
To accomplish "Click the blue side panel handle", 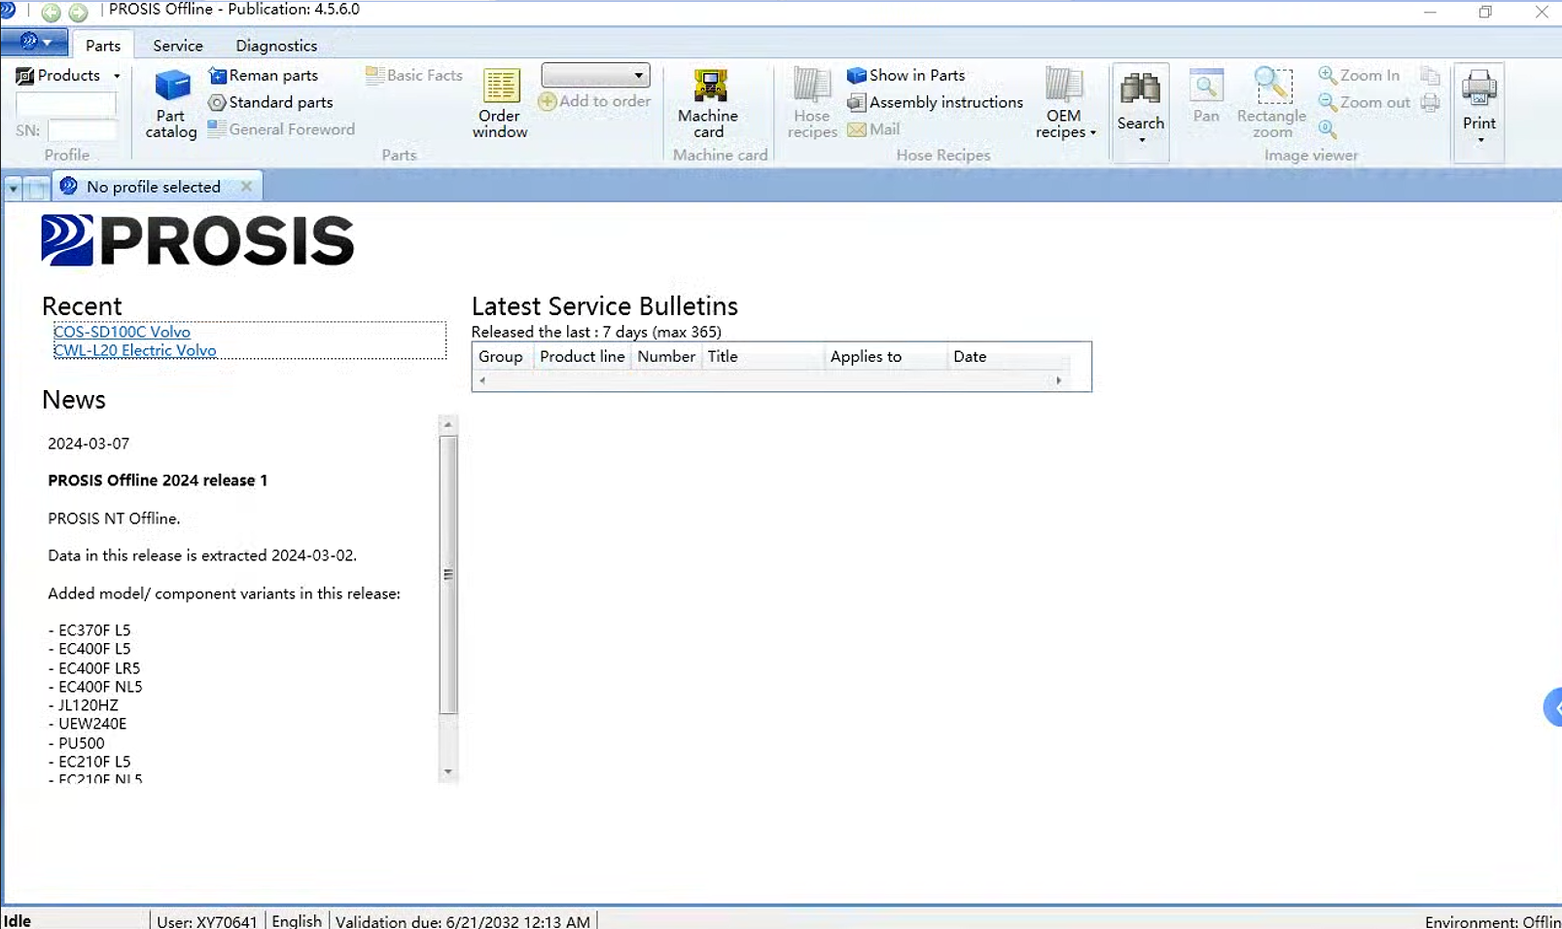I will [1553, 707].
